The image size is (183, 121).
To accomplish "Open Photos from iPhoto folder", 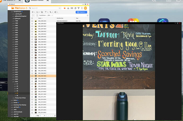I will (x=20, y=98).
